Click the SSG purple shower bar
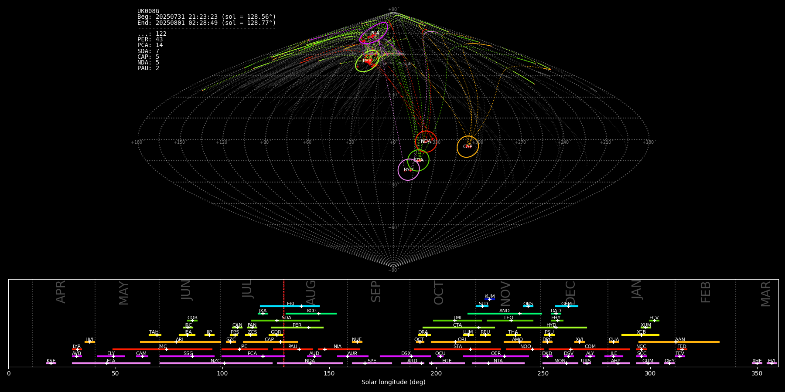 [187, 356]
